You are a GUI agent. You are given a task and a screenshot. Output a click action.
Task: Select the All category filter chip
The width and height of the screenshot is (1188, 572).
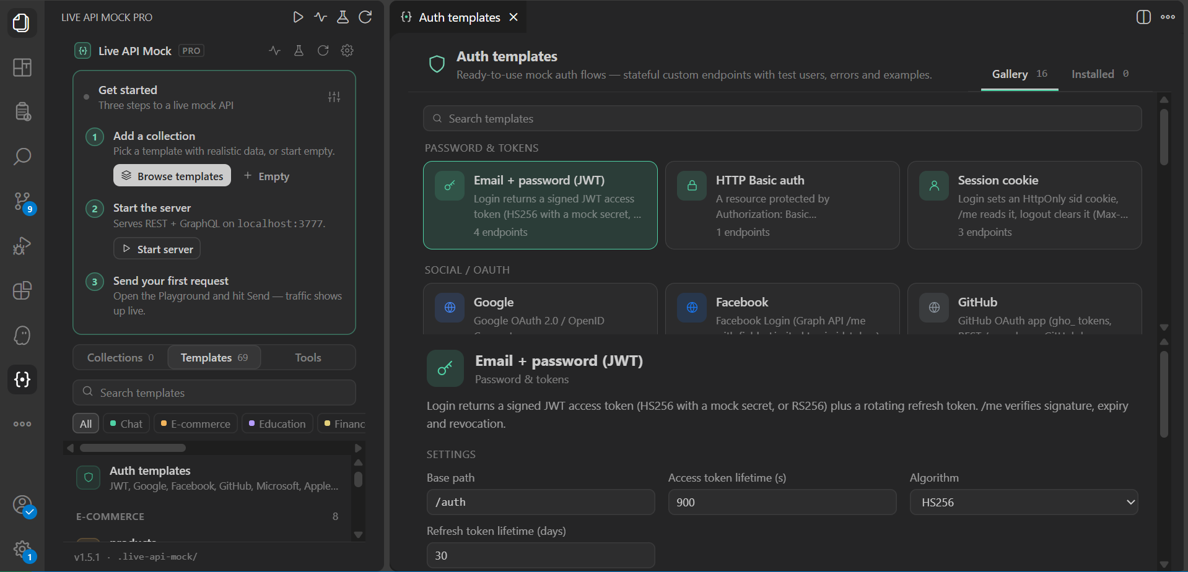[85, 423]
